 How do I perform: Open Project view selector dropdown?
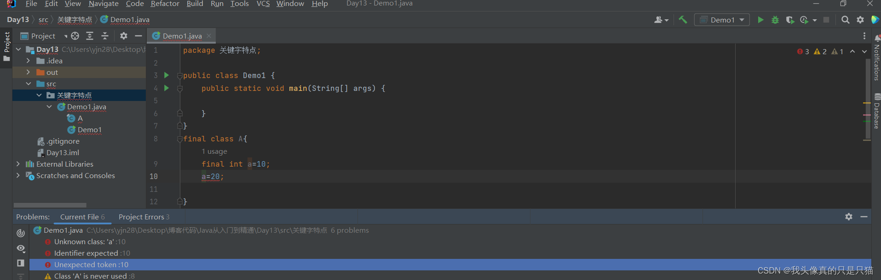(x=44, y=36)
